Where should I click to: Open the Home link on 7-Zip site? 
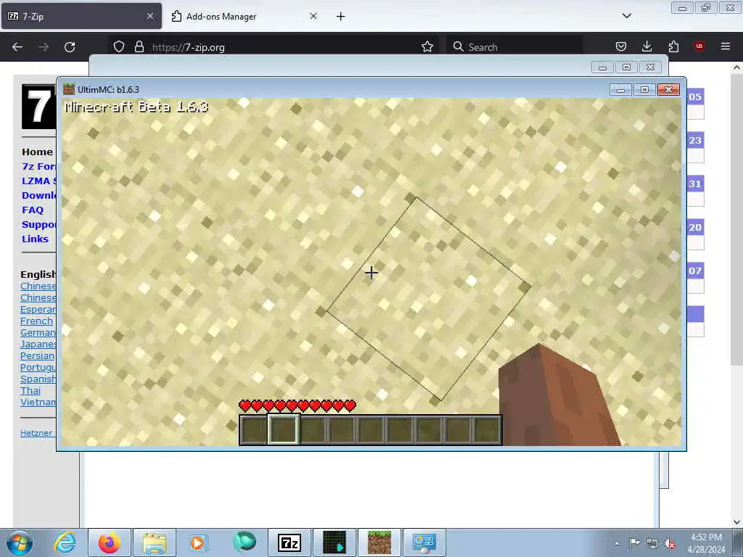tap(38, 152)
